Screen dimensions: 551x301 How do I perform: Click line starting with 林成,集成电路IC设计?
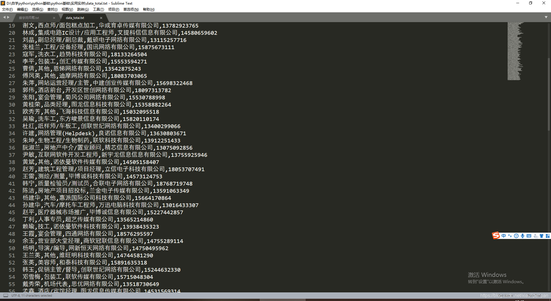click(120, 33)
